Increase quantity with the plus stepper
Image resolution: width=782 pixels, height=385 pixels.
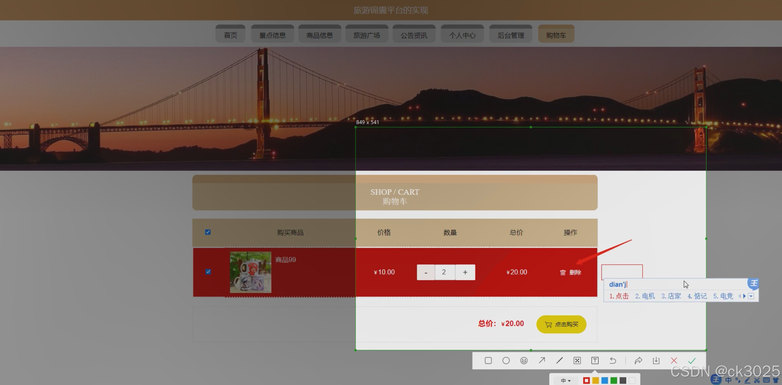(465, 272)
